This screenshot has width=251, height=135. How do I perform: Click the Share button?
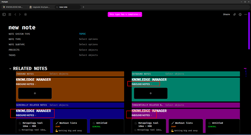[226, 14]
